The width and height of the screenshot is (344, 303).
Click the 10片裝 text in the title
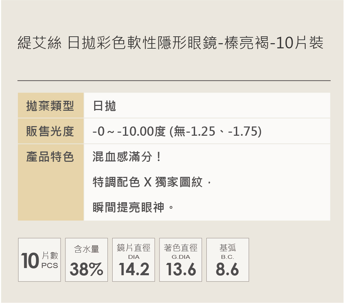[x=299, y=44]
